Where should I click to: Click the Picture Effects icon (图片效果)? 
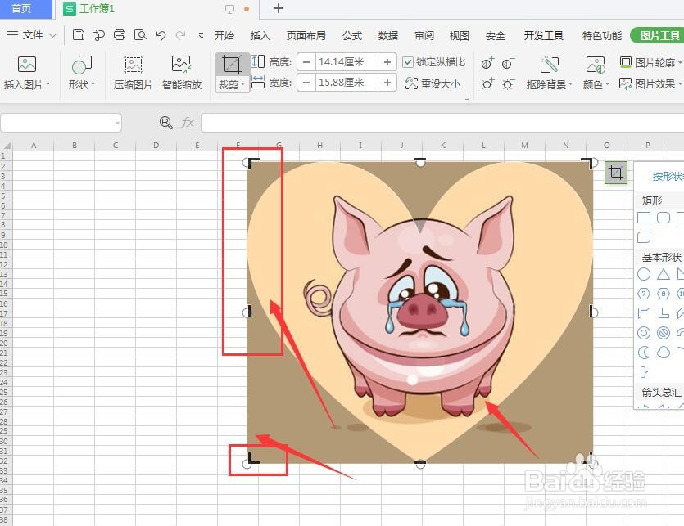pos(651,83)
